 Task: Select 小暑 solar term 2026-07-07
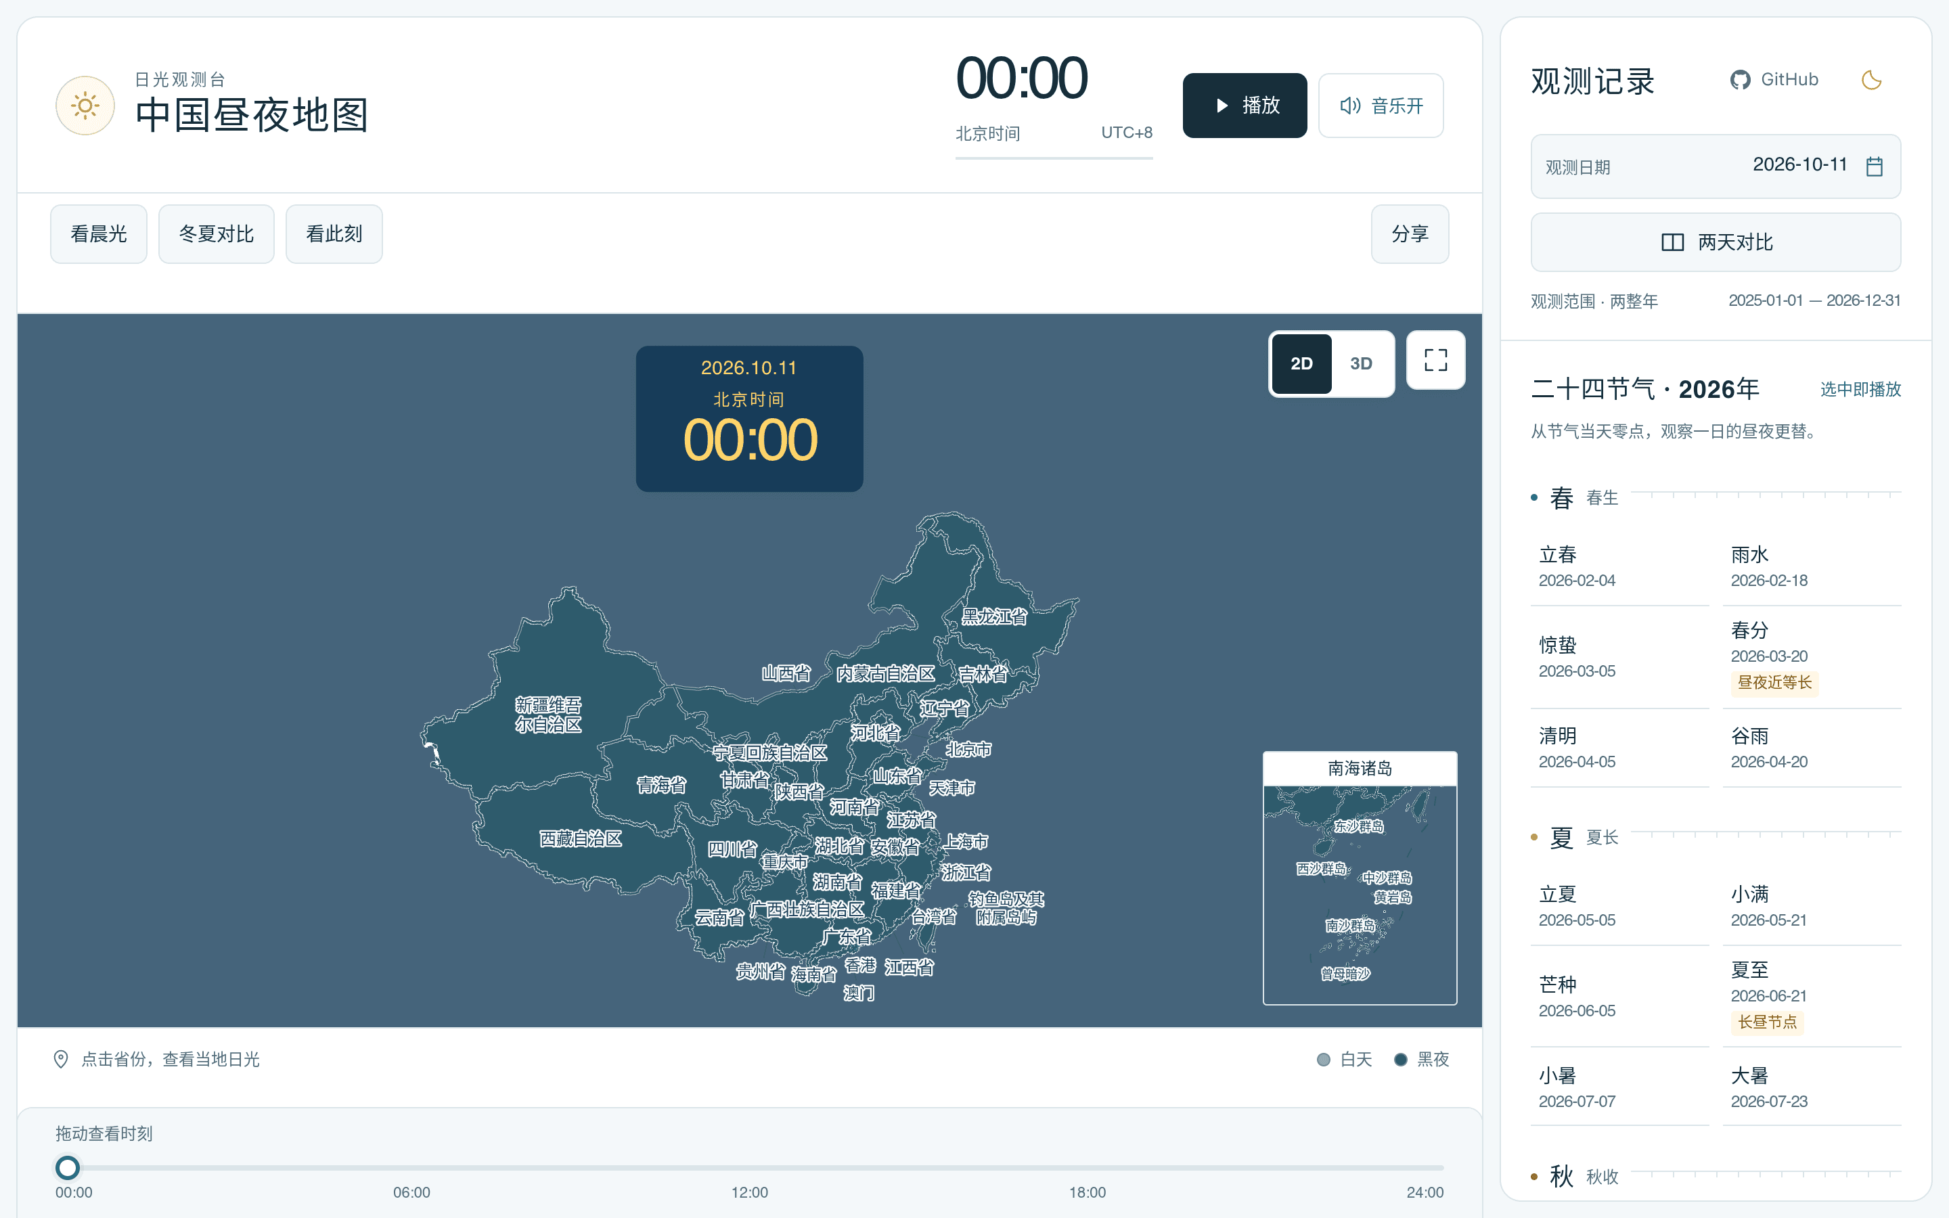[x=1619, y=1088]
